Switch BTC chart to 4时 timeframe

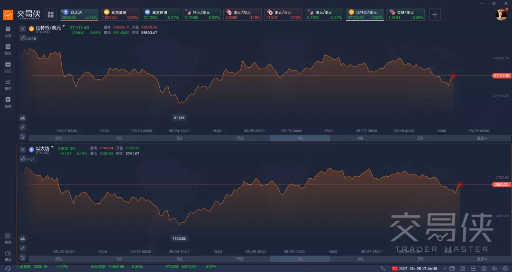(360, 138)
